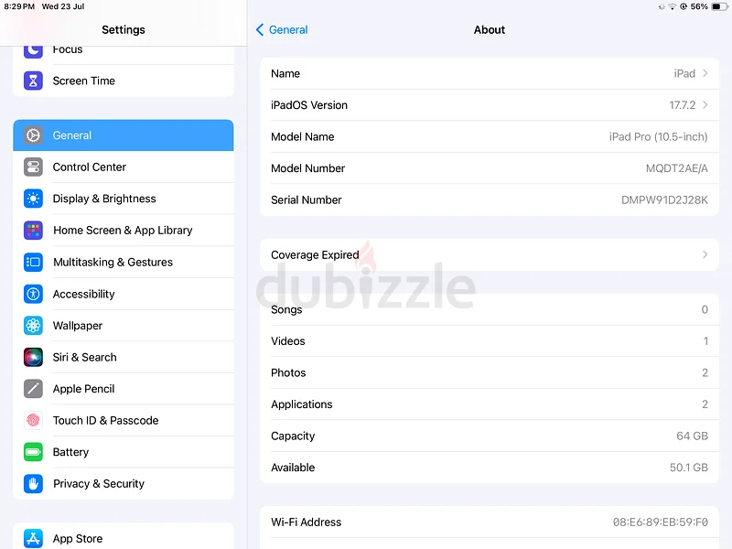Open Apple Pencil settings
Image resolution: width=732 pixels, height=549 pixels.
point(124,389)
